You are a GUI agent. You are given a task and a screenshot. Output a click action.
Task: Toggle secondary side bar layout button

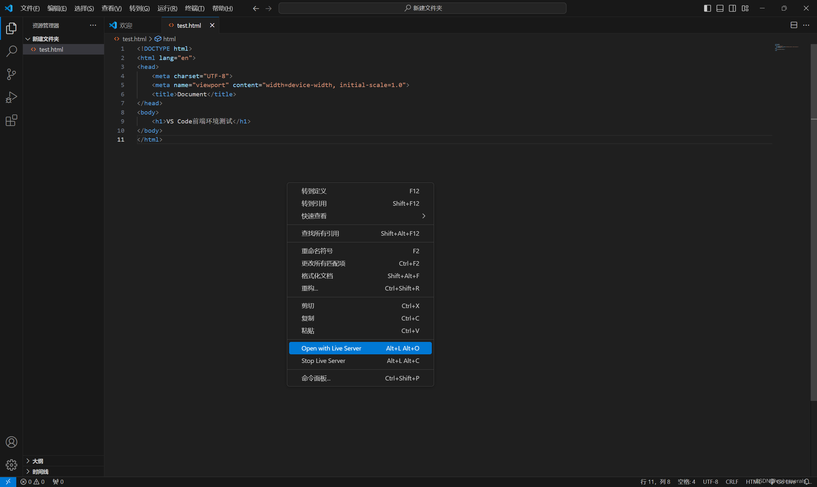(732, 8)
